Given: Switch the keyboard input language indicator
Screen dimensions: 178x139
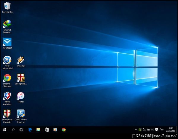Looking at the screenshot, I should pos(162,130).
